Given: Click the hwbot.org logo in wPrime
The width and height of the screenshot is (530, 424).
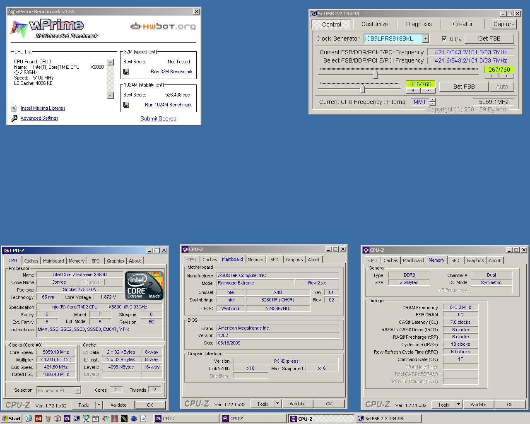Looking at the screenshot, I should tap(163, 26).
